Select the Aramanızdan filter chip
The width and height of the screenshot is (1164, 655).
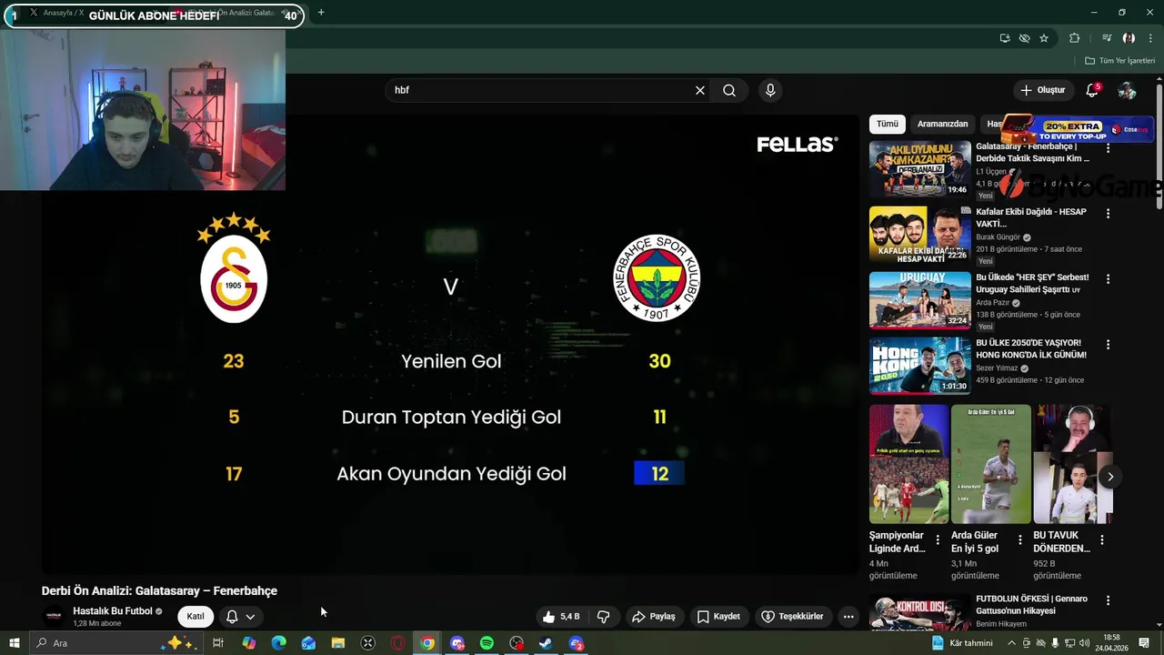[x=942, y=124]
